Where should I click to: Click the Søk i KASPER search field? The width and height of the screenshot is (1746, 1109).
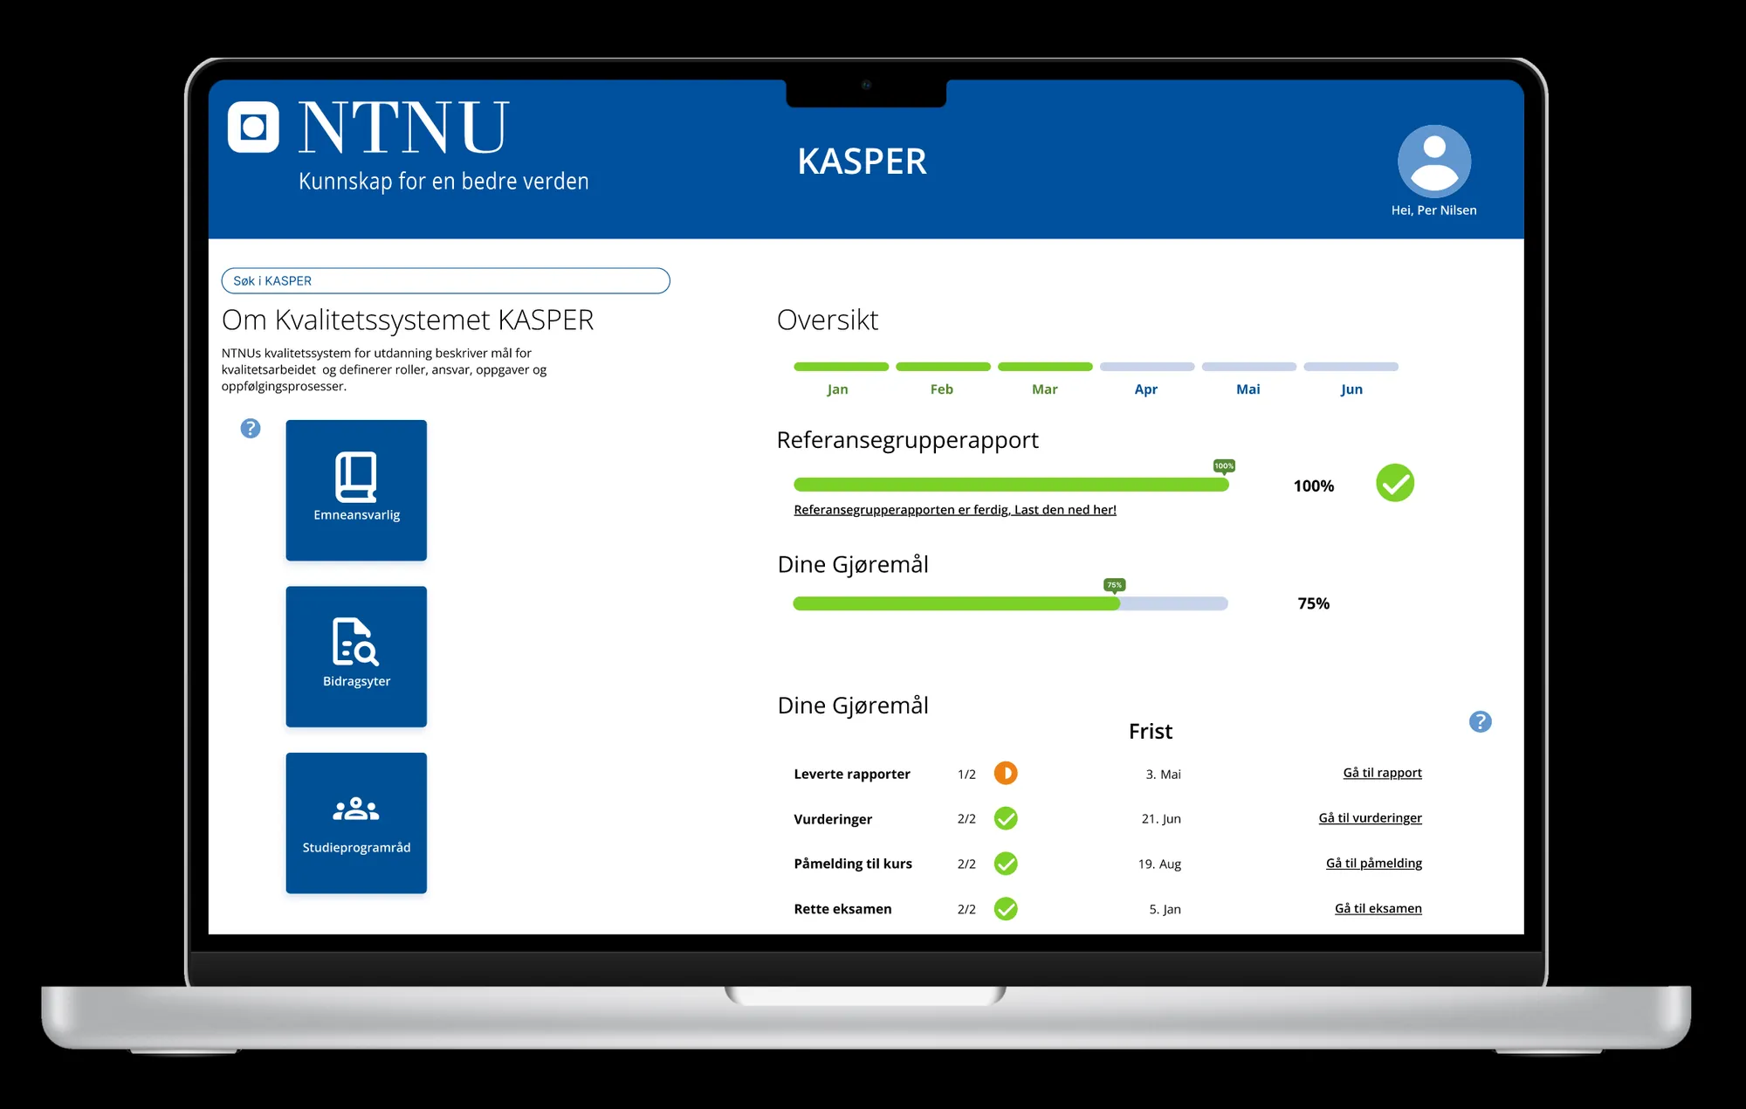pos(445,281)
